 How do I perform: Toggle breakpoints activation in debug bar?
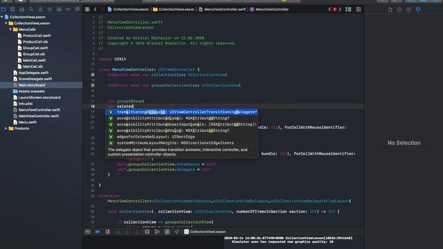click(x=98, y=232)
